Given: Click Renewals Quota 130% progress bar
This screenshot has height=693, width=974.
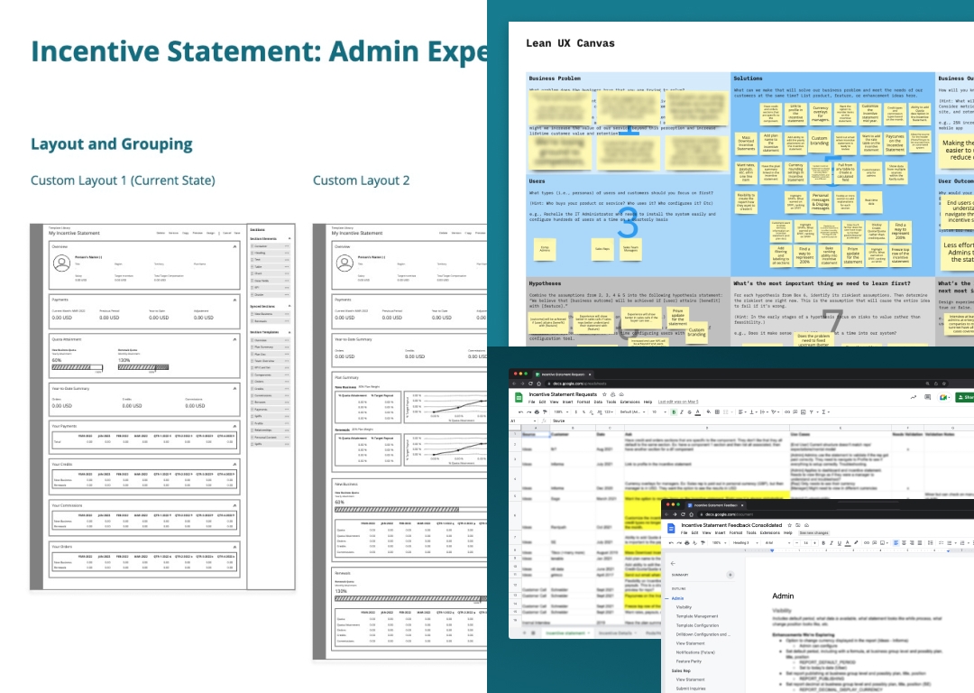Looking at the screenshot, I should (x=143, y=367).
